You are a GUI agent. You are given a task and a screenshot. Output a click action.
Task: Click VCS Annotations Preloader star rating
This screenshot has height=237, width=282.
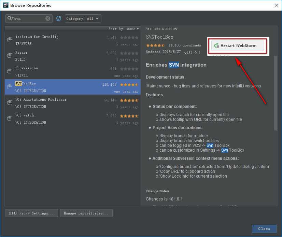(x=129, y=100)
